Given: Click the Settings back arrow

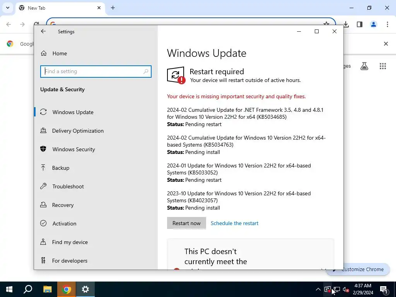Looking at the screenshot, I should click(43, 31).
